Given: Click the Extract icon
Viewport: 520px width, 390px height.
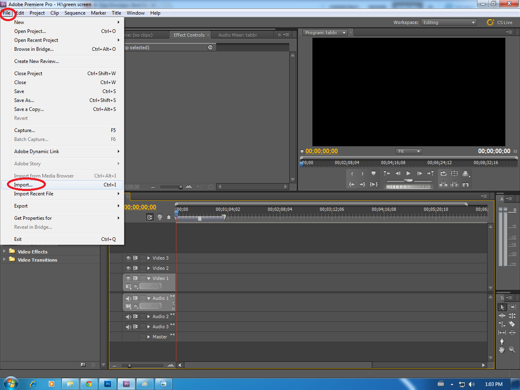Looking at the screenshot, I should pos(454,184).
